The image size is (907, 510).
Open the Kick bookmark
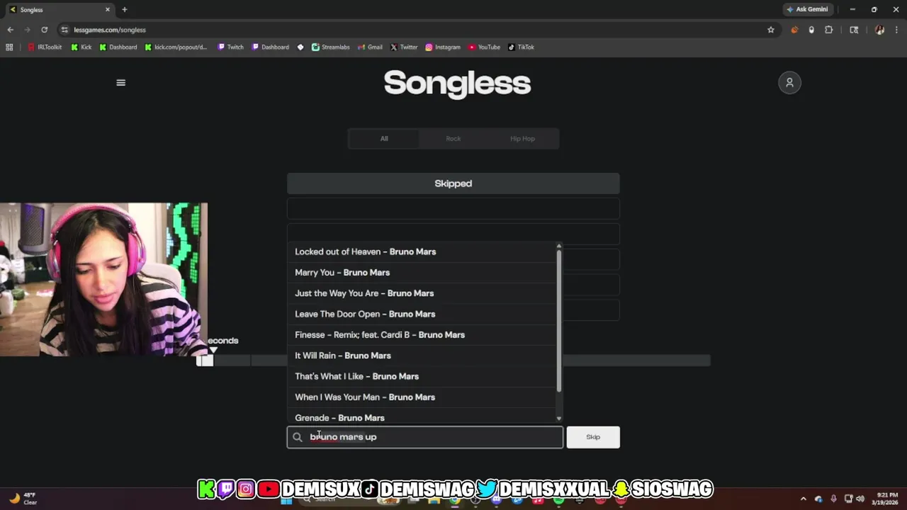[x=81, y=47]
